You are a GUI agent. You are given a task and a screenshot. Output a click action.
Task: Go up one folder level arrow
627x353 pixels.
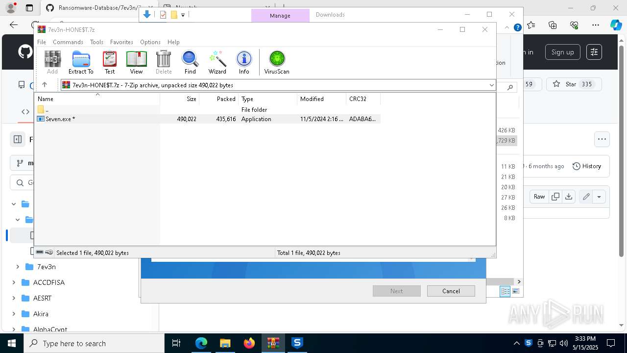click(x=45, y=85)
